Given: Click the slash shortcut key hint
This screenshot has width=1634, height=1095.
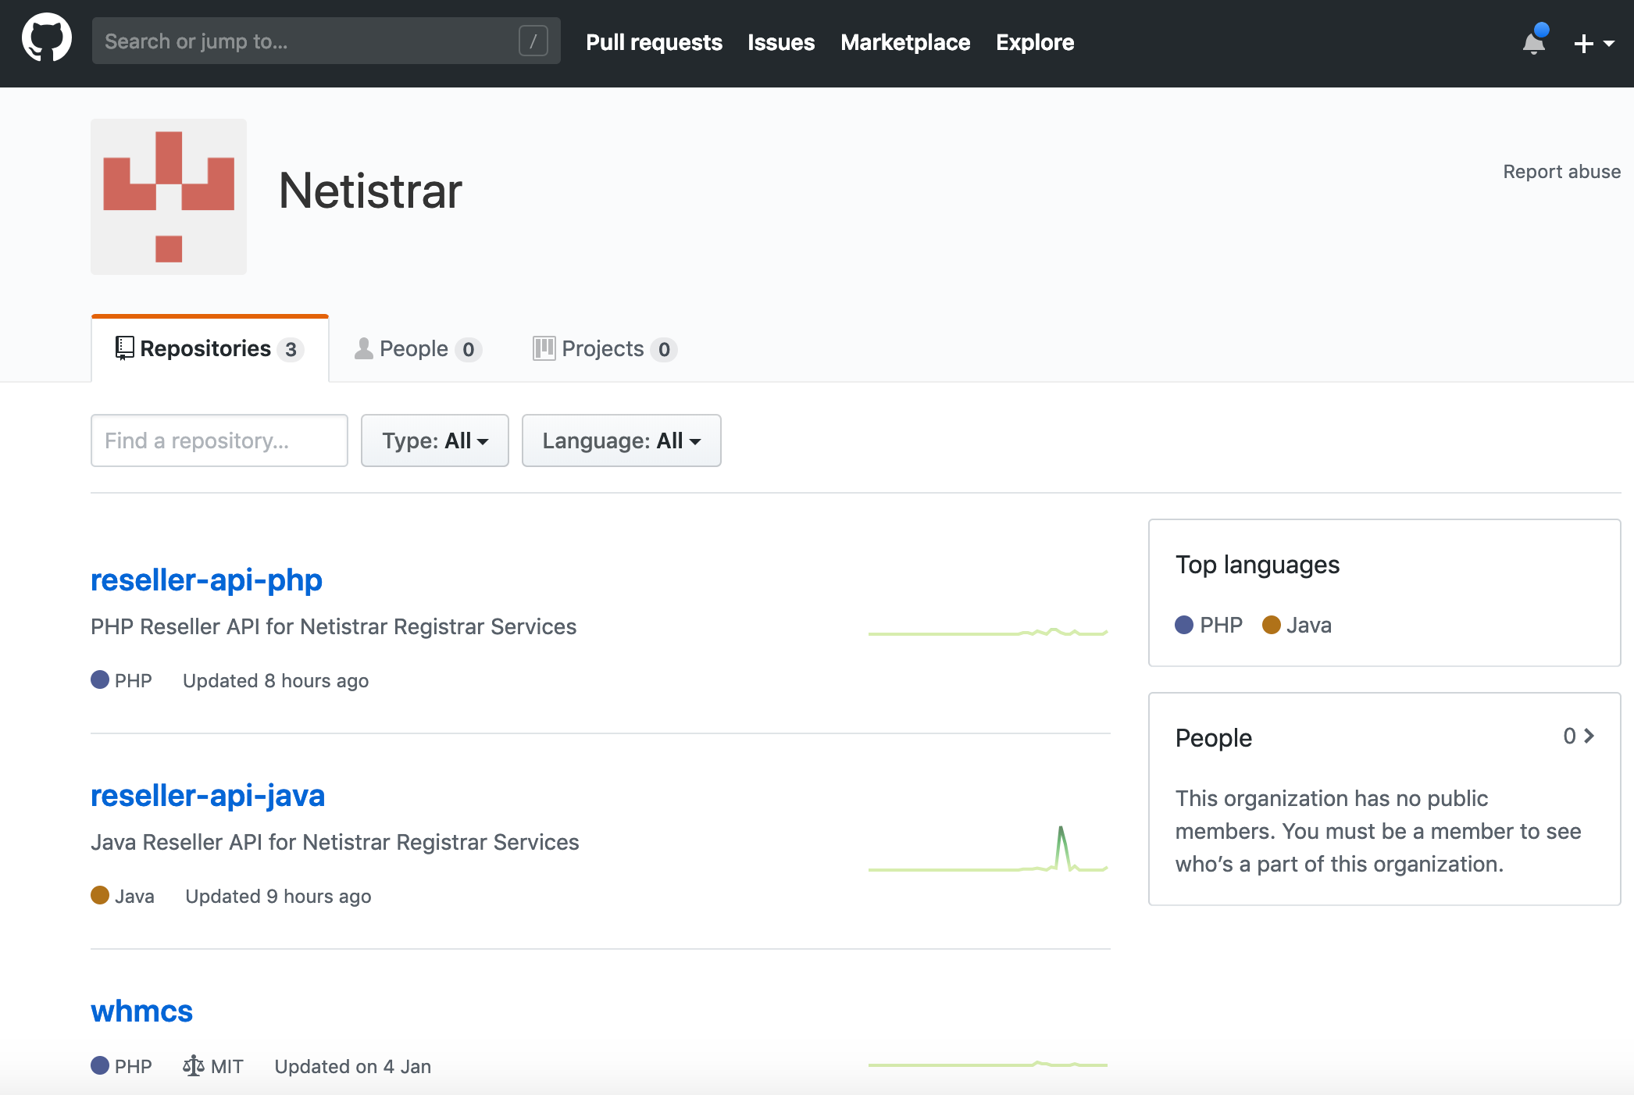Looking at the screenshot, I should point(533,41).
